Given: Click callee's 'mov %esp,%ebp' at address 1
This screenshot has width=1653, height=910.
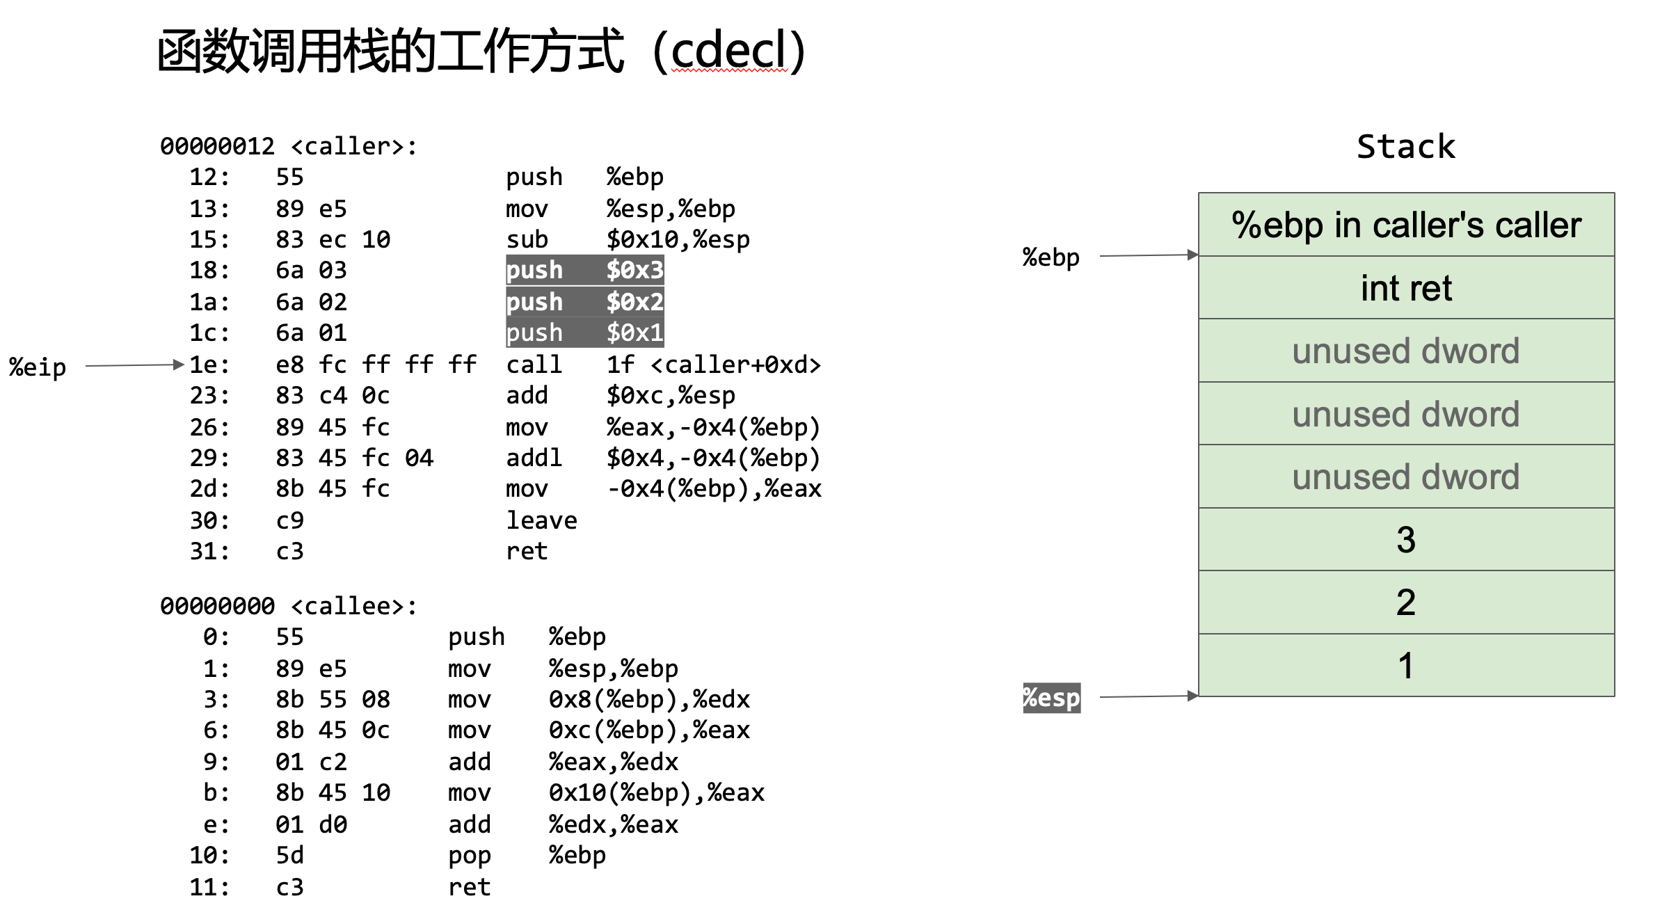Looking at the screenshot, I should point(563,669).
